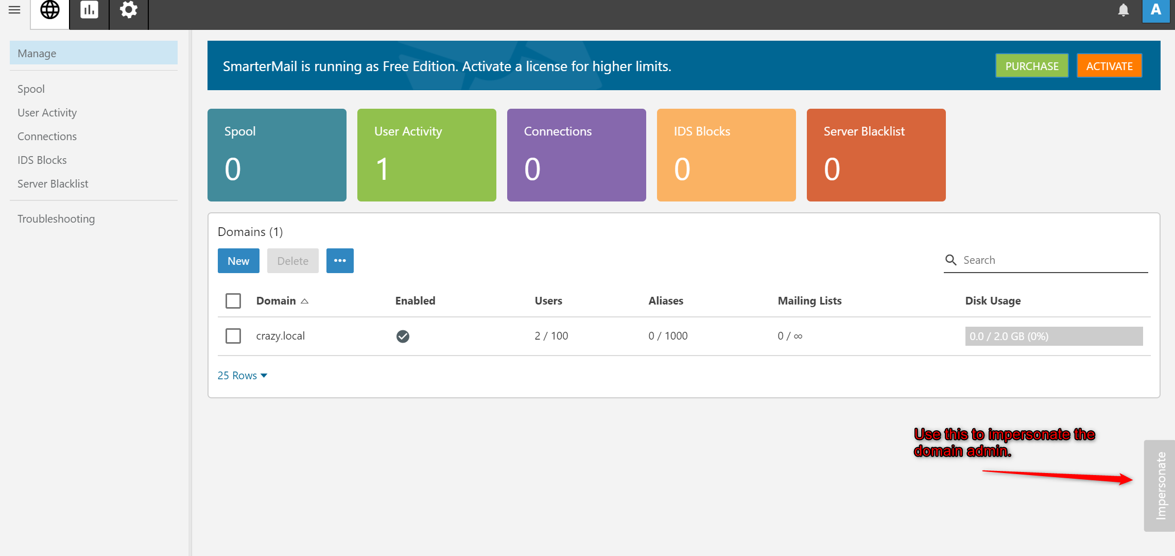
Task: Click the enabled checkmark for crazy.local
Action: pyautogui.click(x=403, y=336)
